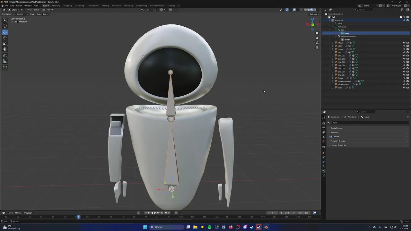Viewport: 411px width, 231px height.
Task: Play the animation in timeline
Action: (155, 213)
